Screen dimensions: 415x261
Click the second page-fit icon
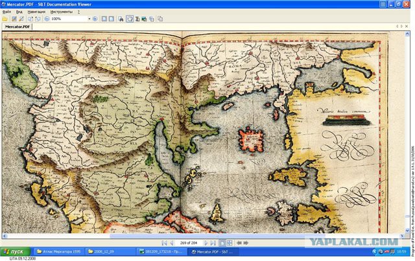112,19
